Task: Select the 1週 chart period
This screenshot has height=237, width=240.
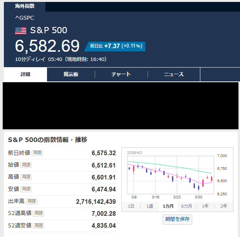Action: [x=149, y=206]
